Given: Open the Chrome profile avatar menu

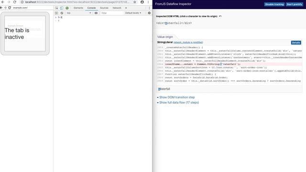Looking at the screenshot, I should tap(142, 2).
